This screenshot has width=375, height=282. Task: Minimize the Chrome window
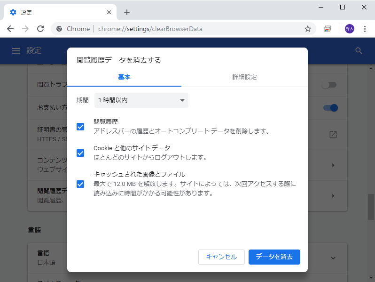pos(320,8)
